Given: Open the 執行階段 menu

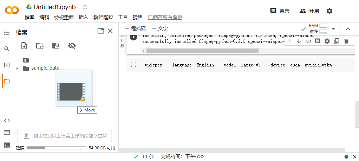Looking at the screenshot, I should pos(103,17).
